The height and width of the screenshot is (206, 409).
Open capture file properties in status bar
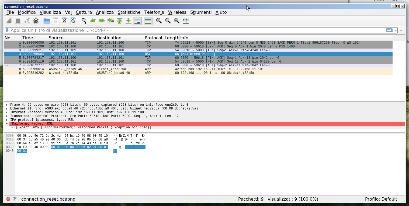tap(15, 199)
